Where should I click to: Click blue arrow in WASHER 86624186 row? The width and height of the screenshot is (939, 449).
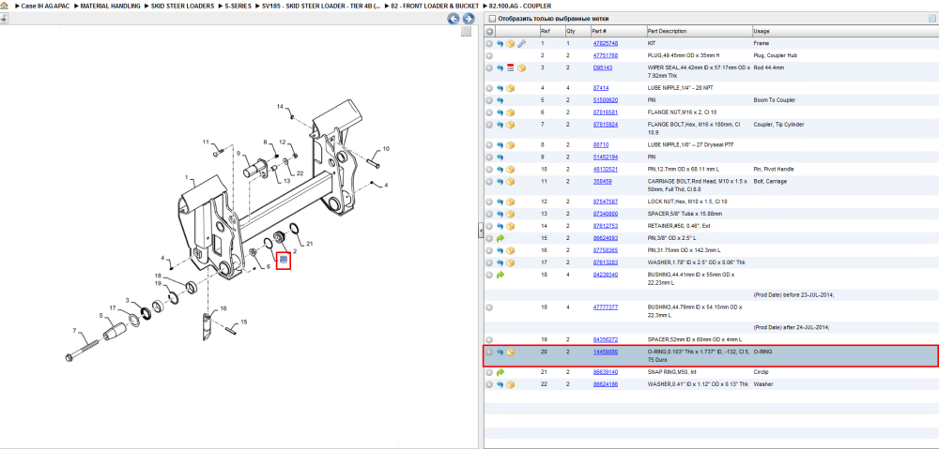(x=500, y=383)
